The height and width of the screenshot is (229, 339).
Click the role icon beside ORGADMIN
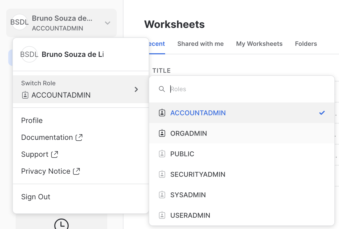tap(162, 133)
